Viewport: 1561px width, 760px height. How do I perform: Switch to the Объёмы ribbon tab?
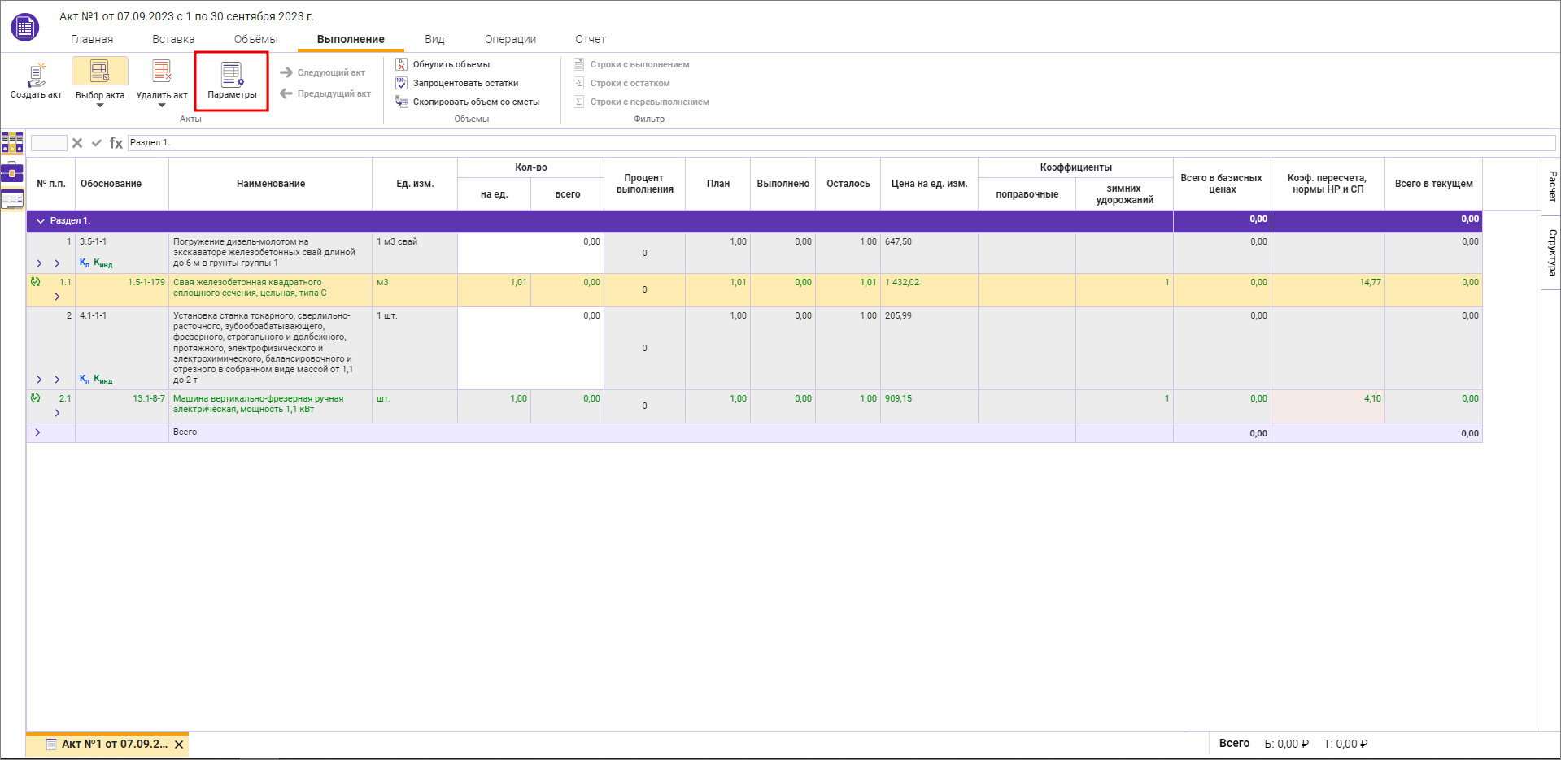[x=255, y=39]
